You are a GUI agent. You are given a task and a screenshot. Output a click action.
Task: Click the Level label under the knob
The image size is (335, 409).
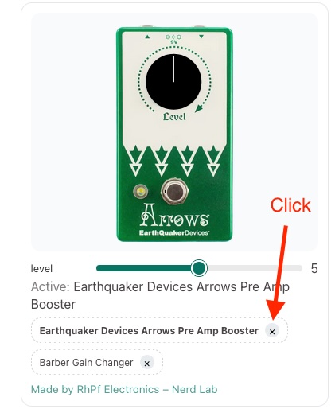(174, 116)
